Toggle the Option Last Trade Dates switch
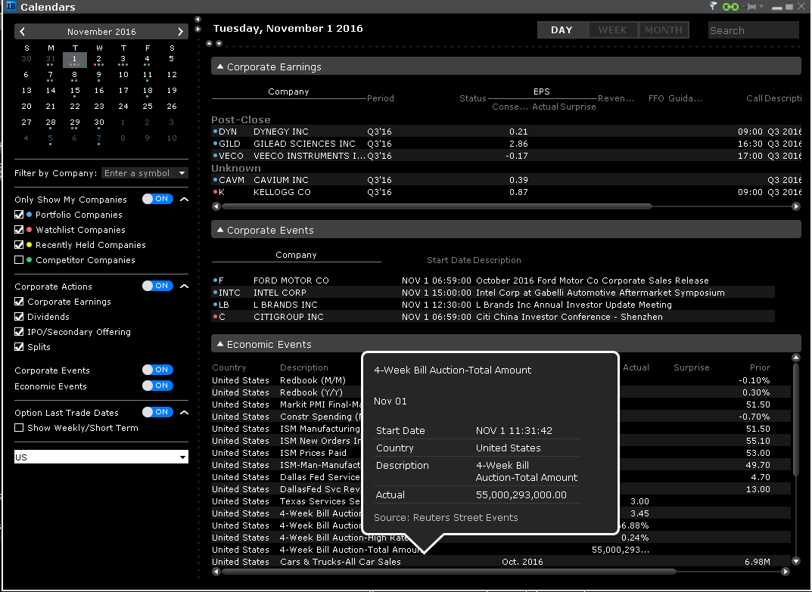812x592 pixels. (x=157, y=412)
